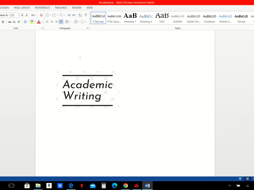Open Microsoft Store from the taskbar

pyautogui.click(x=27, y=186)
